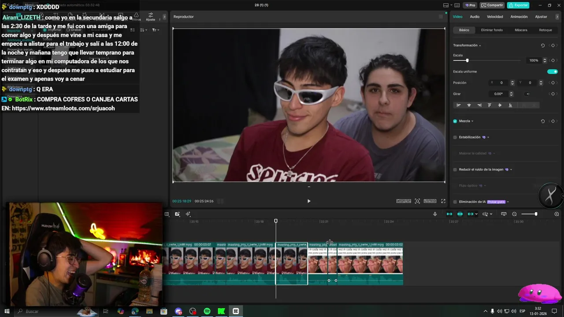Align the clip to the bottom
This screenshot has width=564, height=317.
(x=510, y=105)
